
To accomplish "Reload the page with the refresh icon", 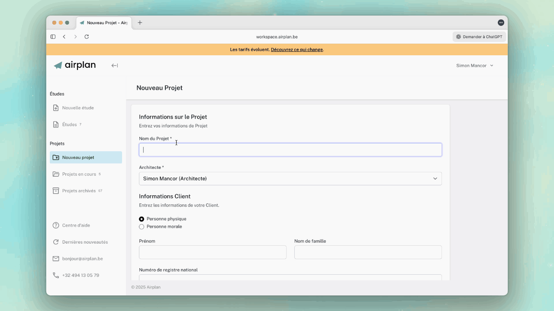I will (87, 37).
